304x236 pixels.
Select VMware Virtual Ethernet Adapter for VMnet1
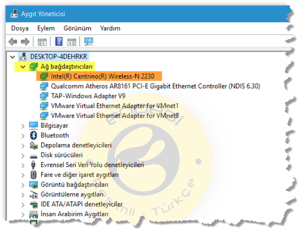click(x=114, y=106)
